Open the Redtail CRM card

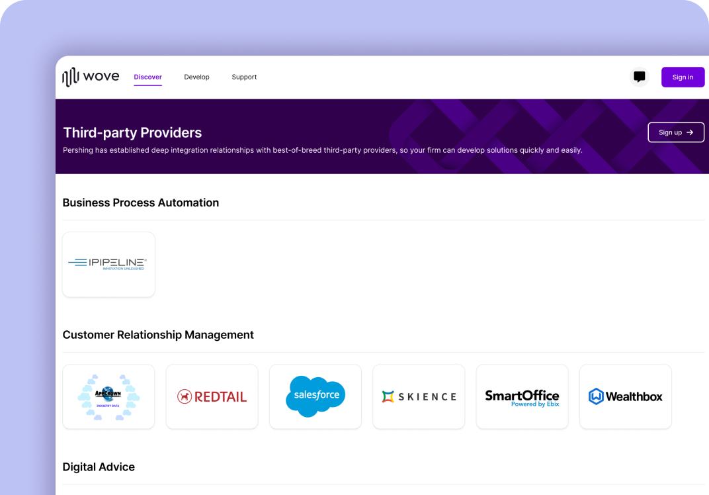pos(212,396)
